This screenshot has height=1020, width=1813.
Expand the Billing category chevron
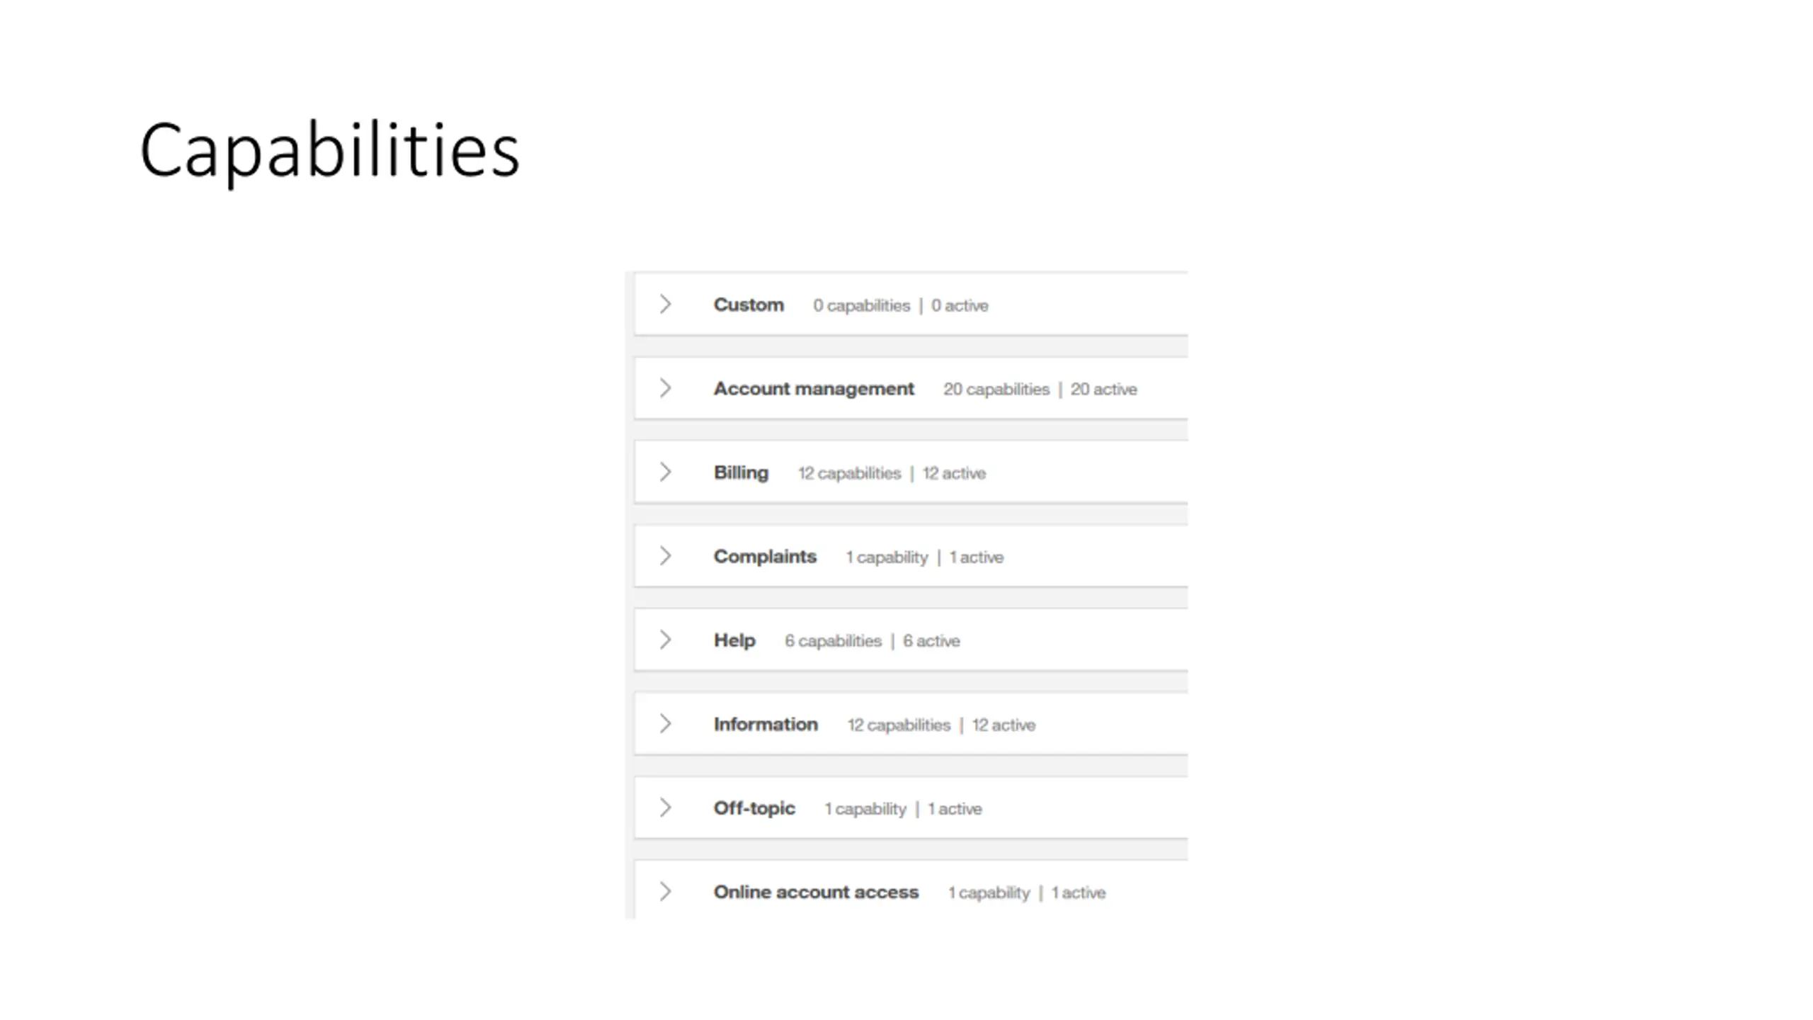coord(665,472)
